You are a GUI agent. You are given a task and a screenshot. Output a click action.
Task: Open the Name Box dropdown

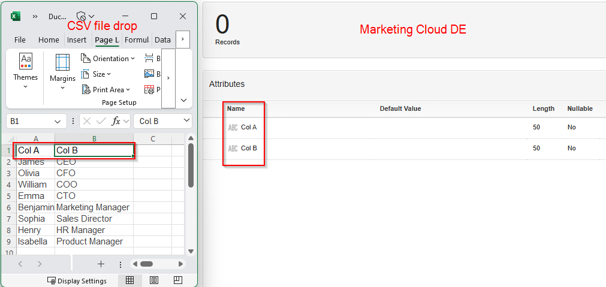58,121
